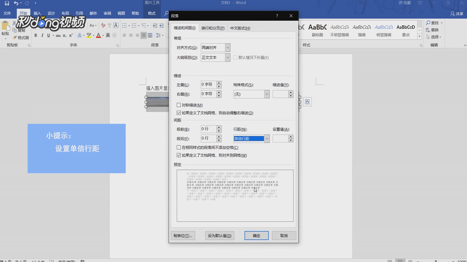Expand the Styles gallery More arrow

pos(420,37)
